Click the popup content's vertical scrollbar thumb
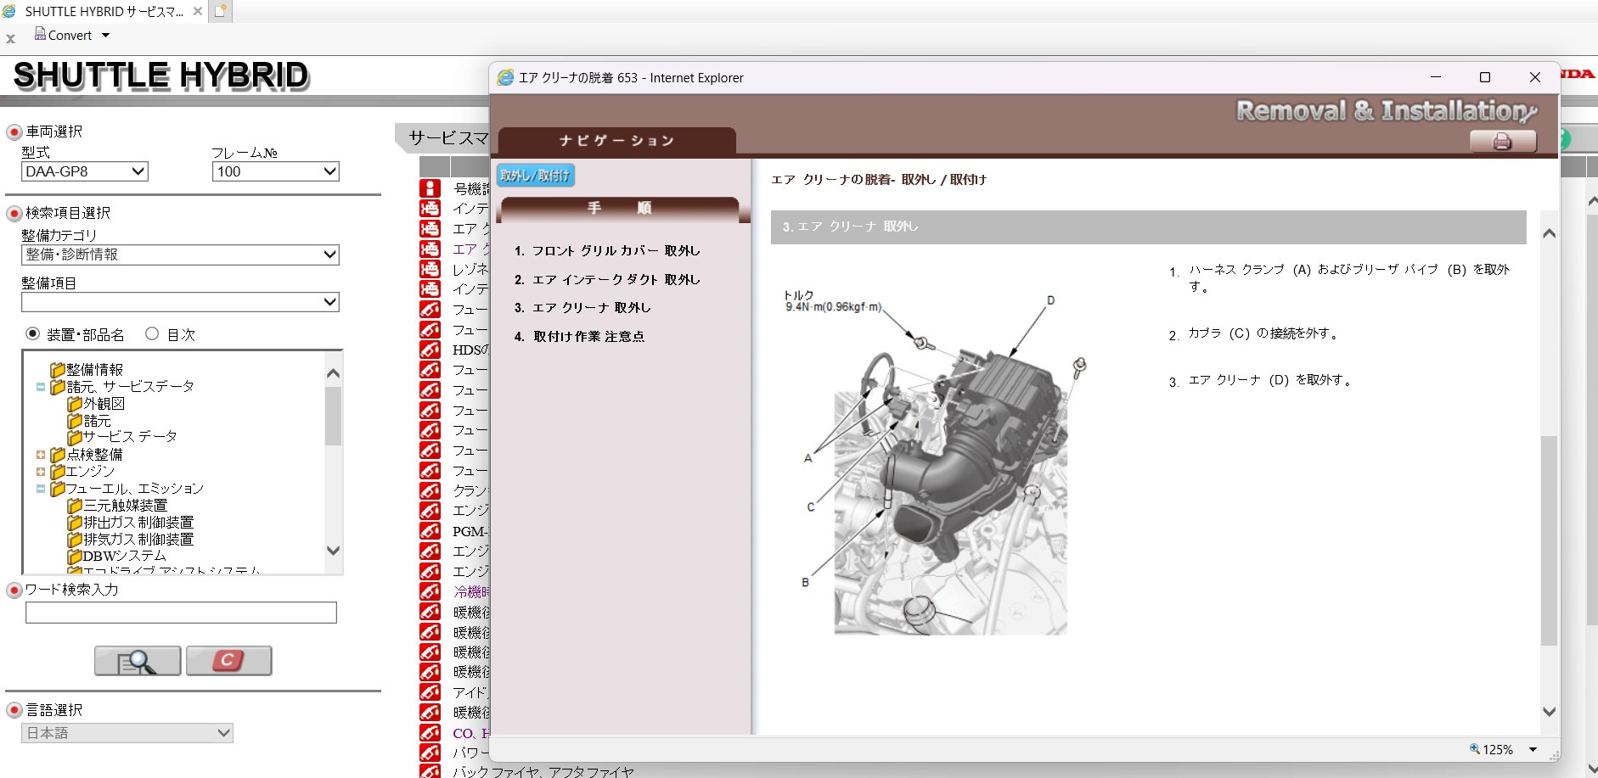Screen dimensions: 1598x778 point(1549,540)
